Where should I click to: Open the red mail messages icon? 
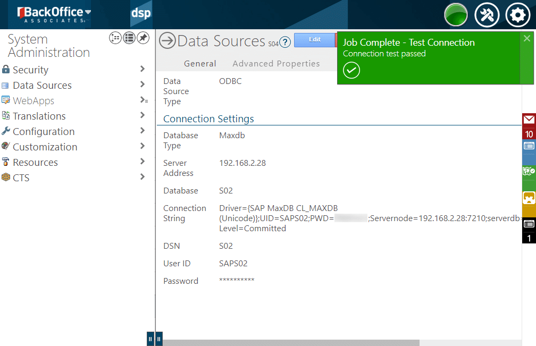click(529, 120)
